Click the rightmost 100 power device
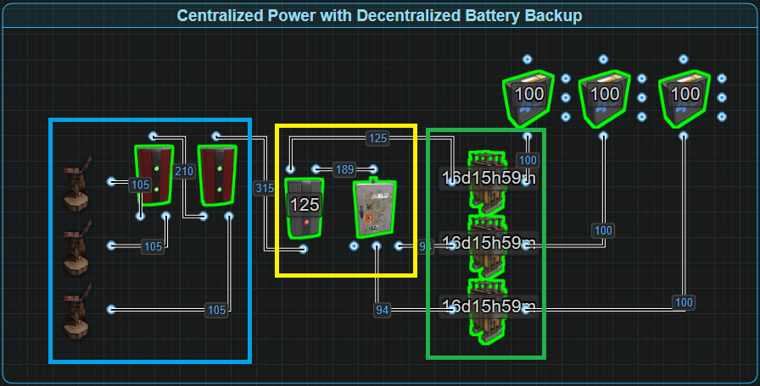 click(x=685, y=96)
